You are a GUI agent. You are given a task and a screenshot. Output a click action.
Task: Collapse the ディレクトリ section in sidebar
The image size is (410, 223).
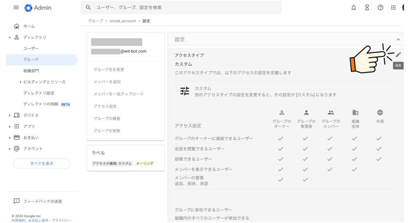click(10, 37)
